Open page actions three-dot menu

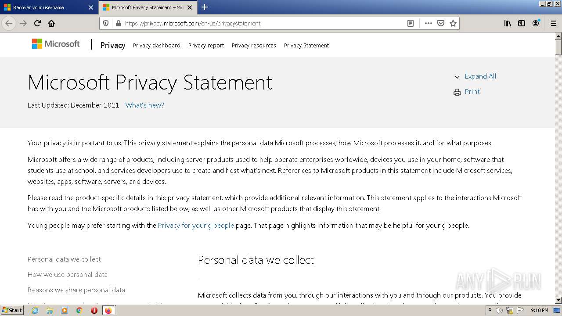428,23
